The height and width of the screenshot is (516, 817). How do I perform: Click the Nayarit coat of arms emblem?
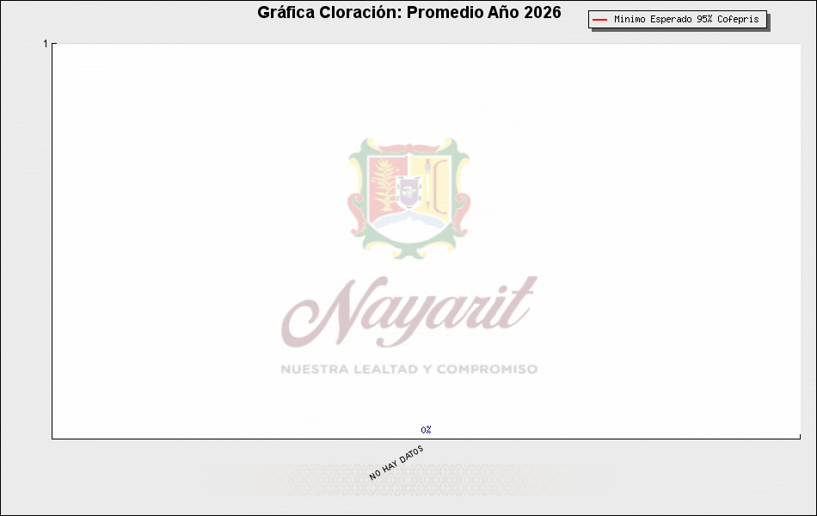[x=409, y=198]
